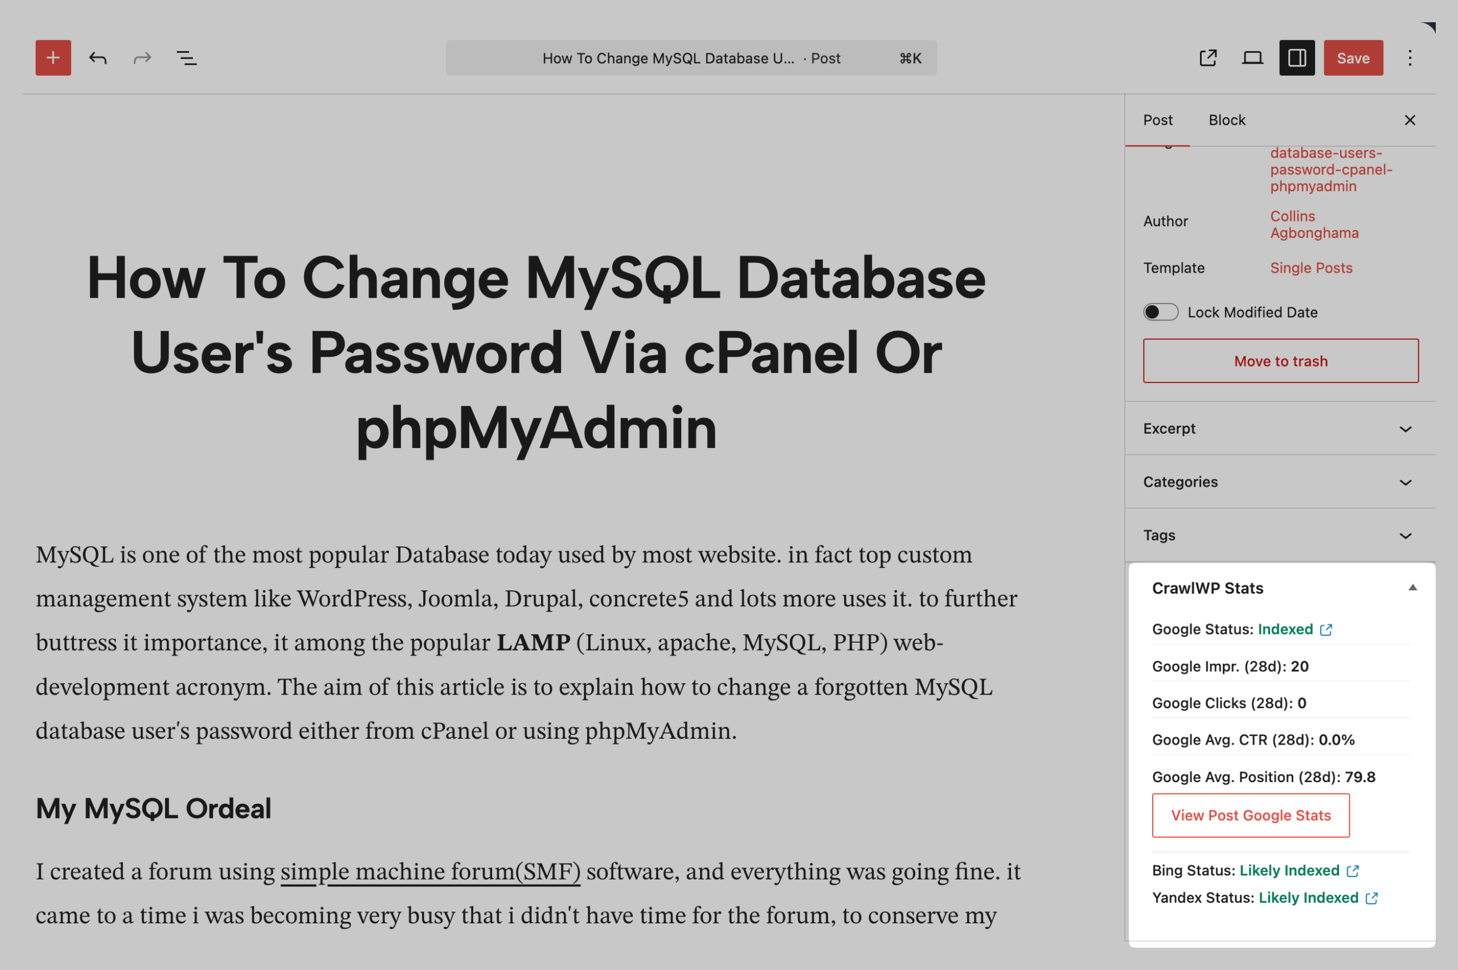Screen dimensions: 1458x970
Task: Open the editor options menu
Action: 1410,58
